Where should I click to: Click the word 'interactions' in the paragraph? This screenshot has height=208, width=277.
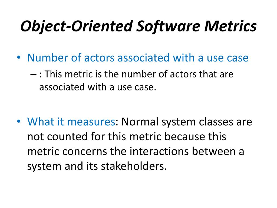click(x=159, y=151)
